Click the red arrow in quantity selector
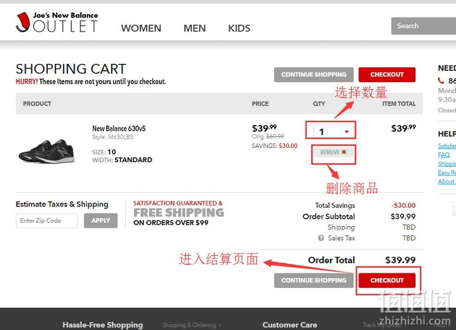 347,132
